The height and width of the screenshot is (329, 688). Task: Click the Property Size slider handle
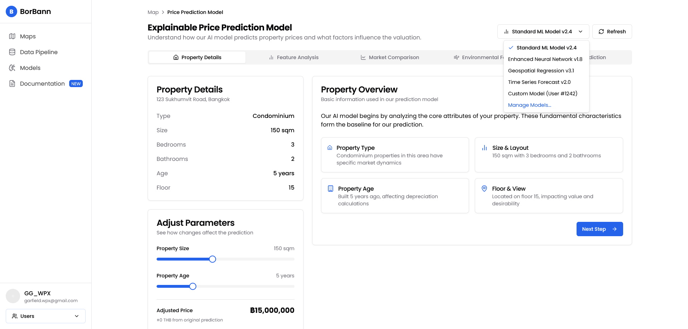[212, 259]
